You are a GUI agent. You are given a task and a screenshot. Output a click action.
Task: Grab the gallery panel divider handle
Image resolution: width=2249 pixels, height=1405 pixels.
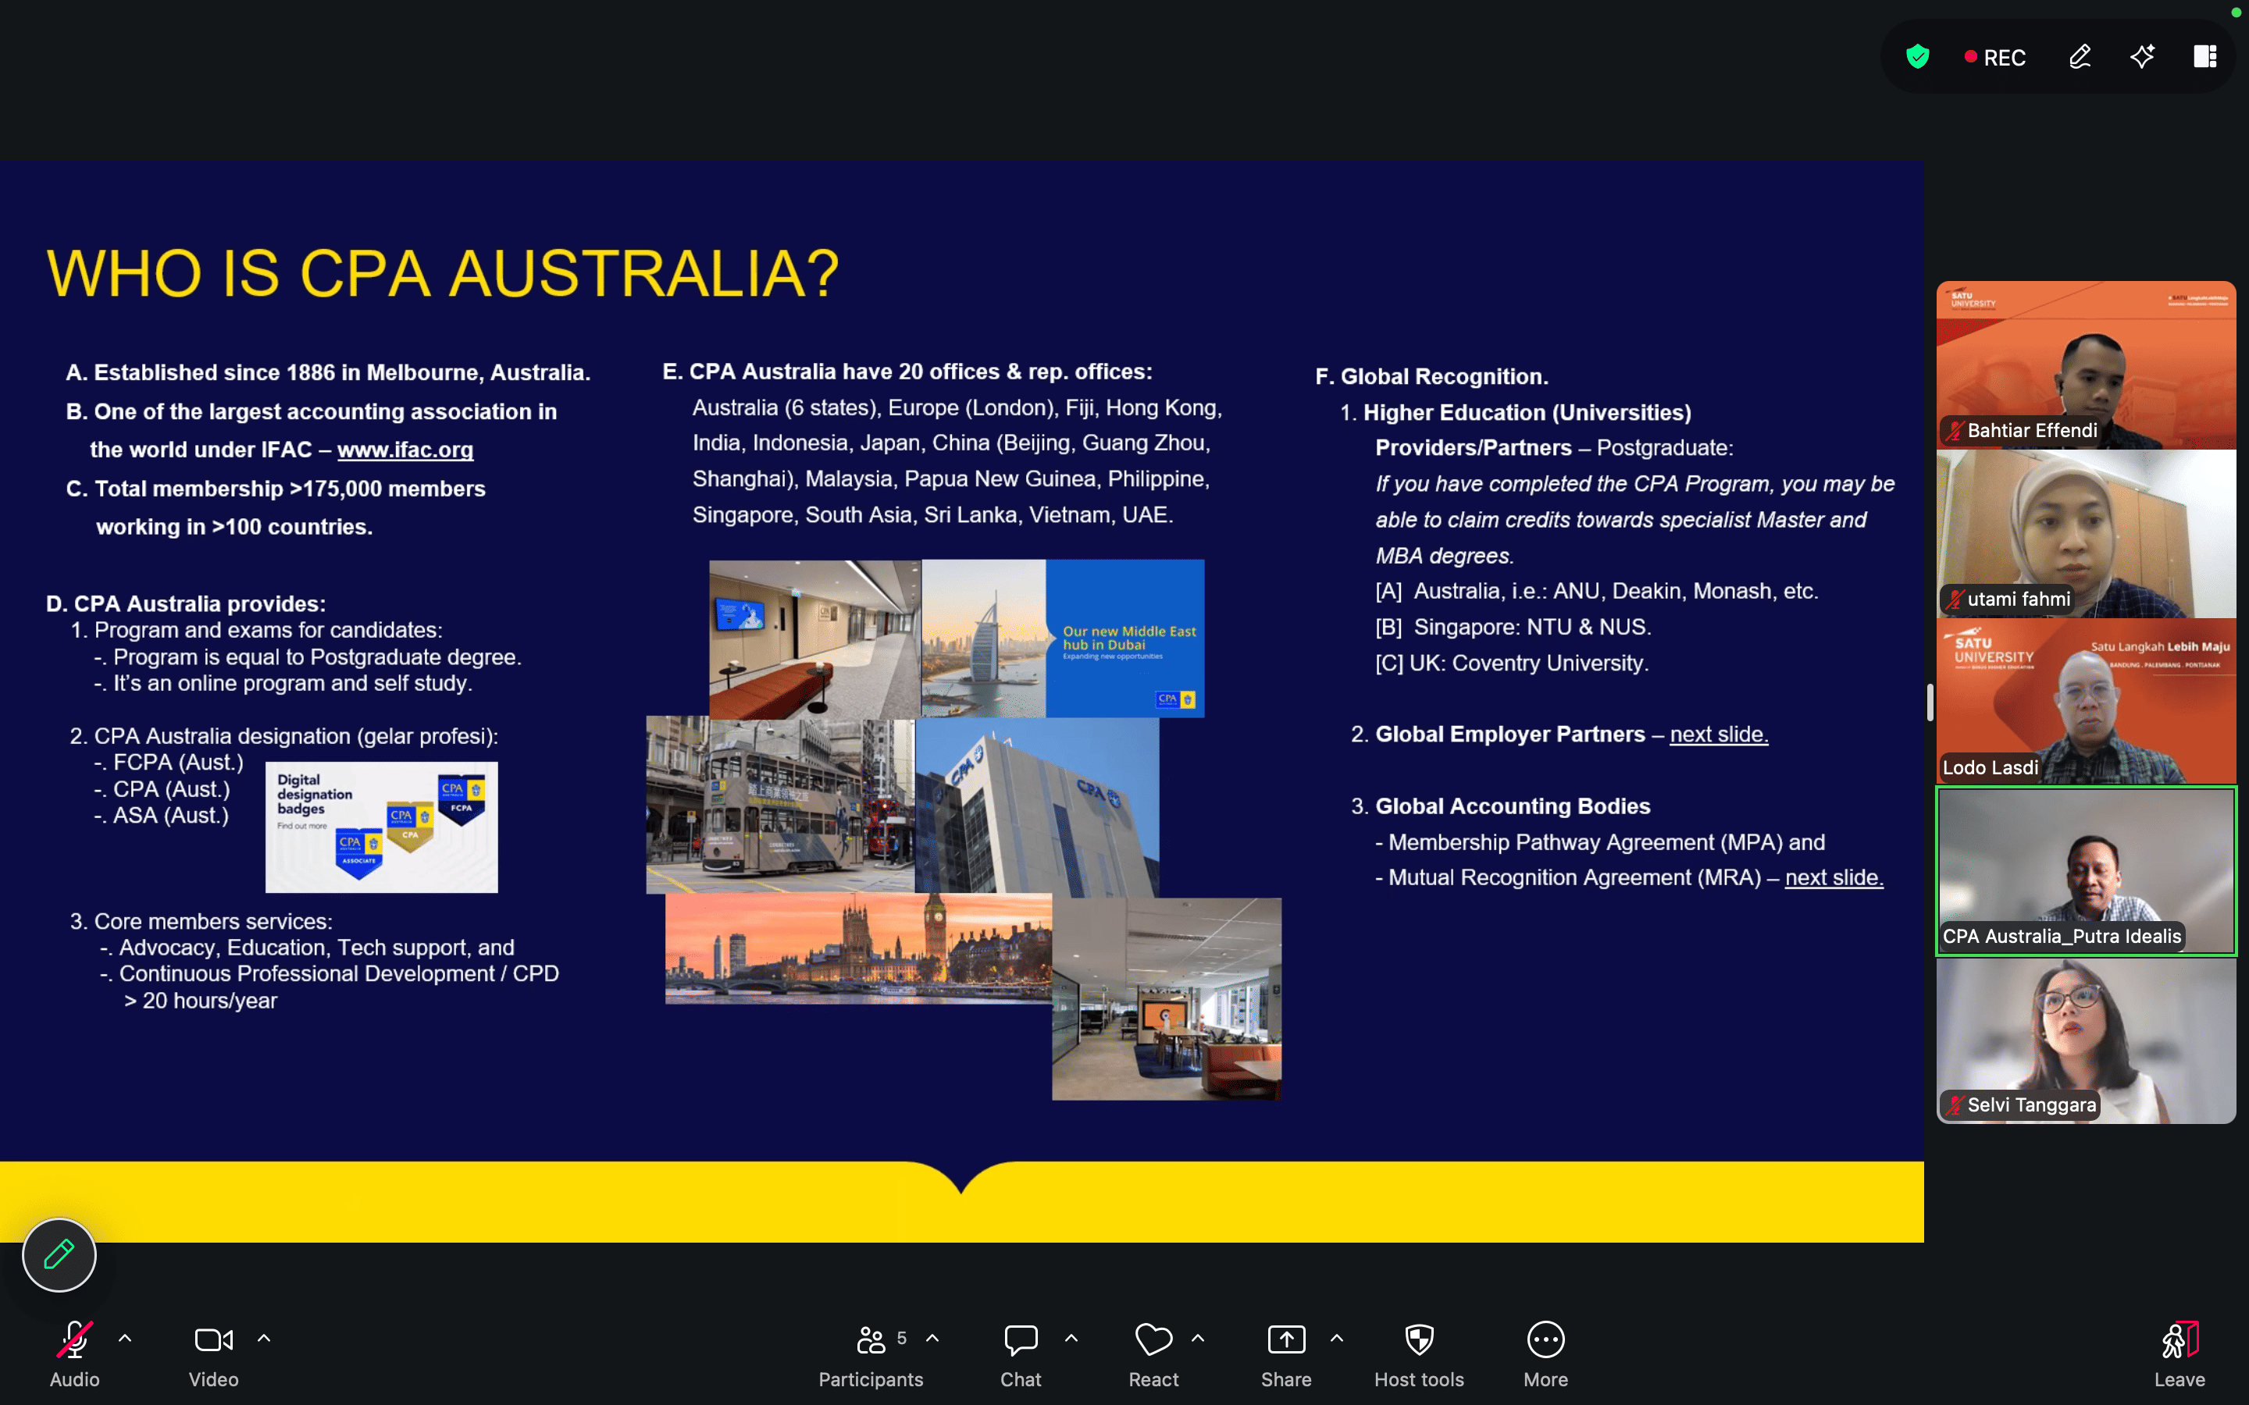coord(1930,702)
